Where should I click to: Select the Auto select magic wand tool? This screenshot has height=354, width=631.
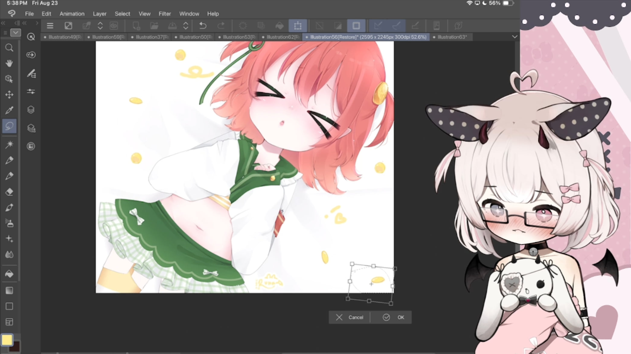[x=9, y=144]
